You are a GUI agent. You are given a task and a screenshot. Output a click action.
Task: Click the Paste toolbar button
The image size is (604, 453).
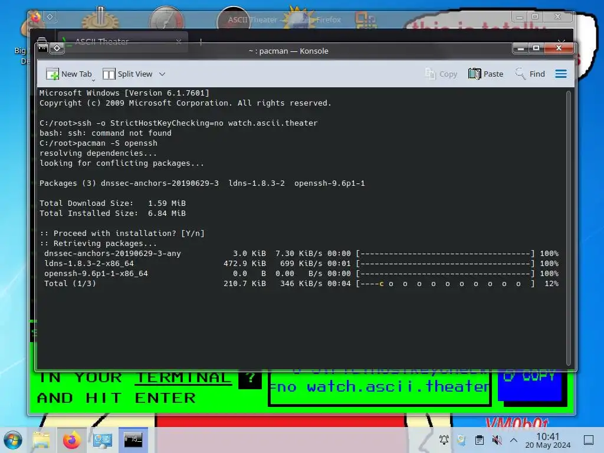tap(486, 74)
